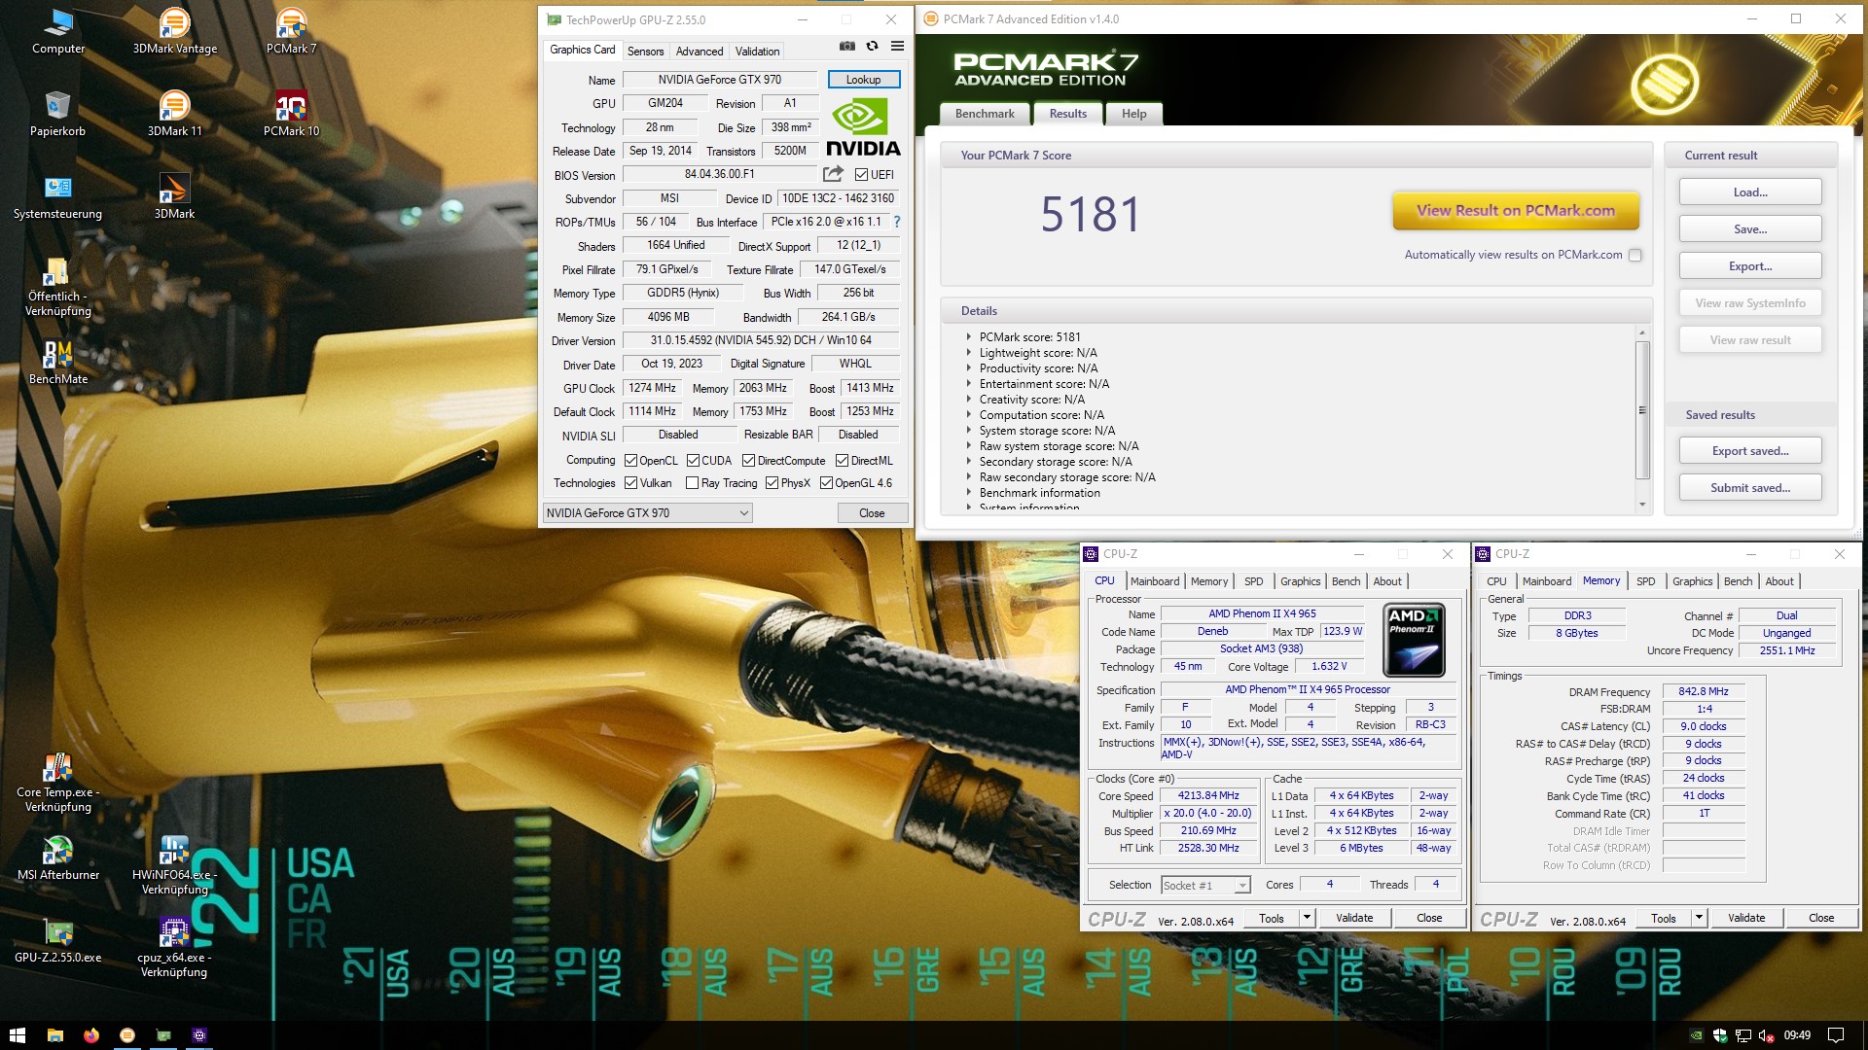Toggle DirectML checkbox
1868x1050 pixels.
point(842,461)
